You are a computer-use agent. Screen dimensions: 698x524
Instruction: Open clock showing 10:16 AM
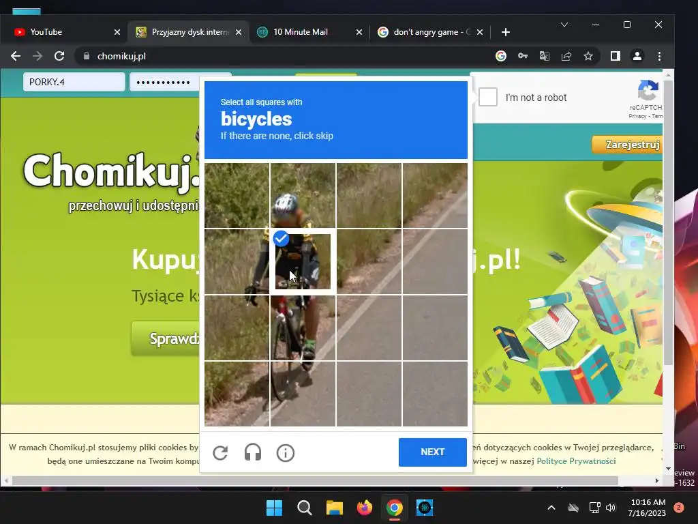[x=647, y=508]
